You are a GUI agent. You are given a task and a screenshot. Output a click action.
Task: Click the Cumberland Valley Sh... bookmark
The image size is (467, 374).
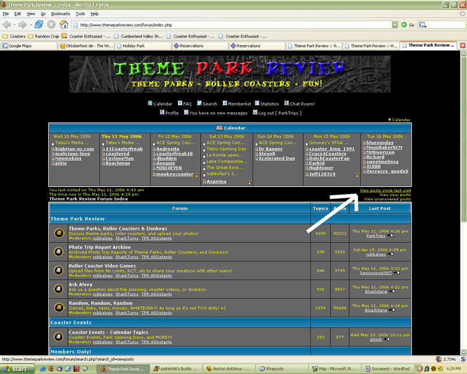138,36
